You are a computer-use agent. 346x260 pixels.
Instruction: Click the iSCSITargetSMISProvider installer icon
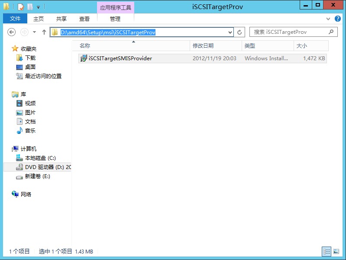pyautogui.click(x=84, y=58)
